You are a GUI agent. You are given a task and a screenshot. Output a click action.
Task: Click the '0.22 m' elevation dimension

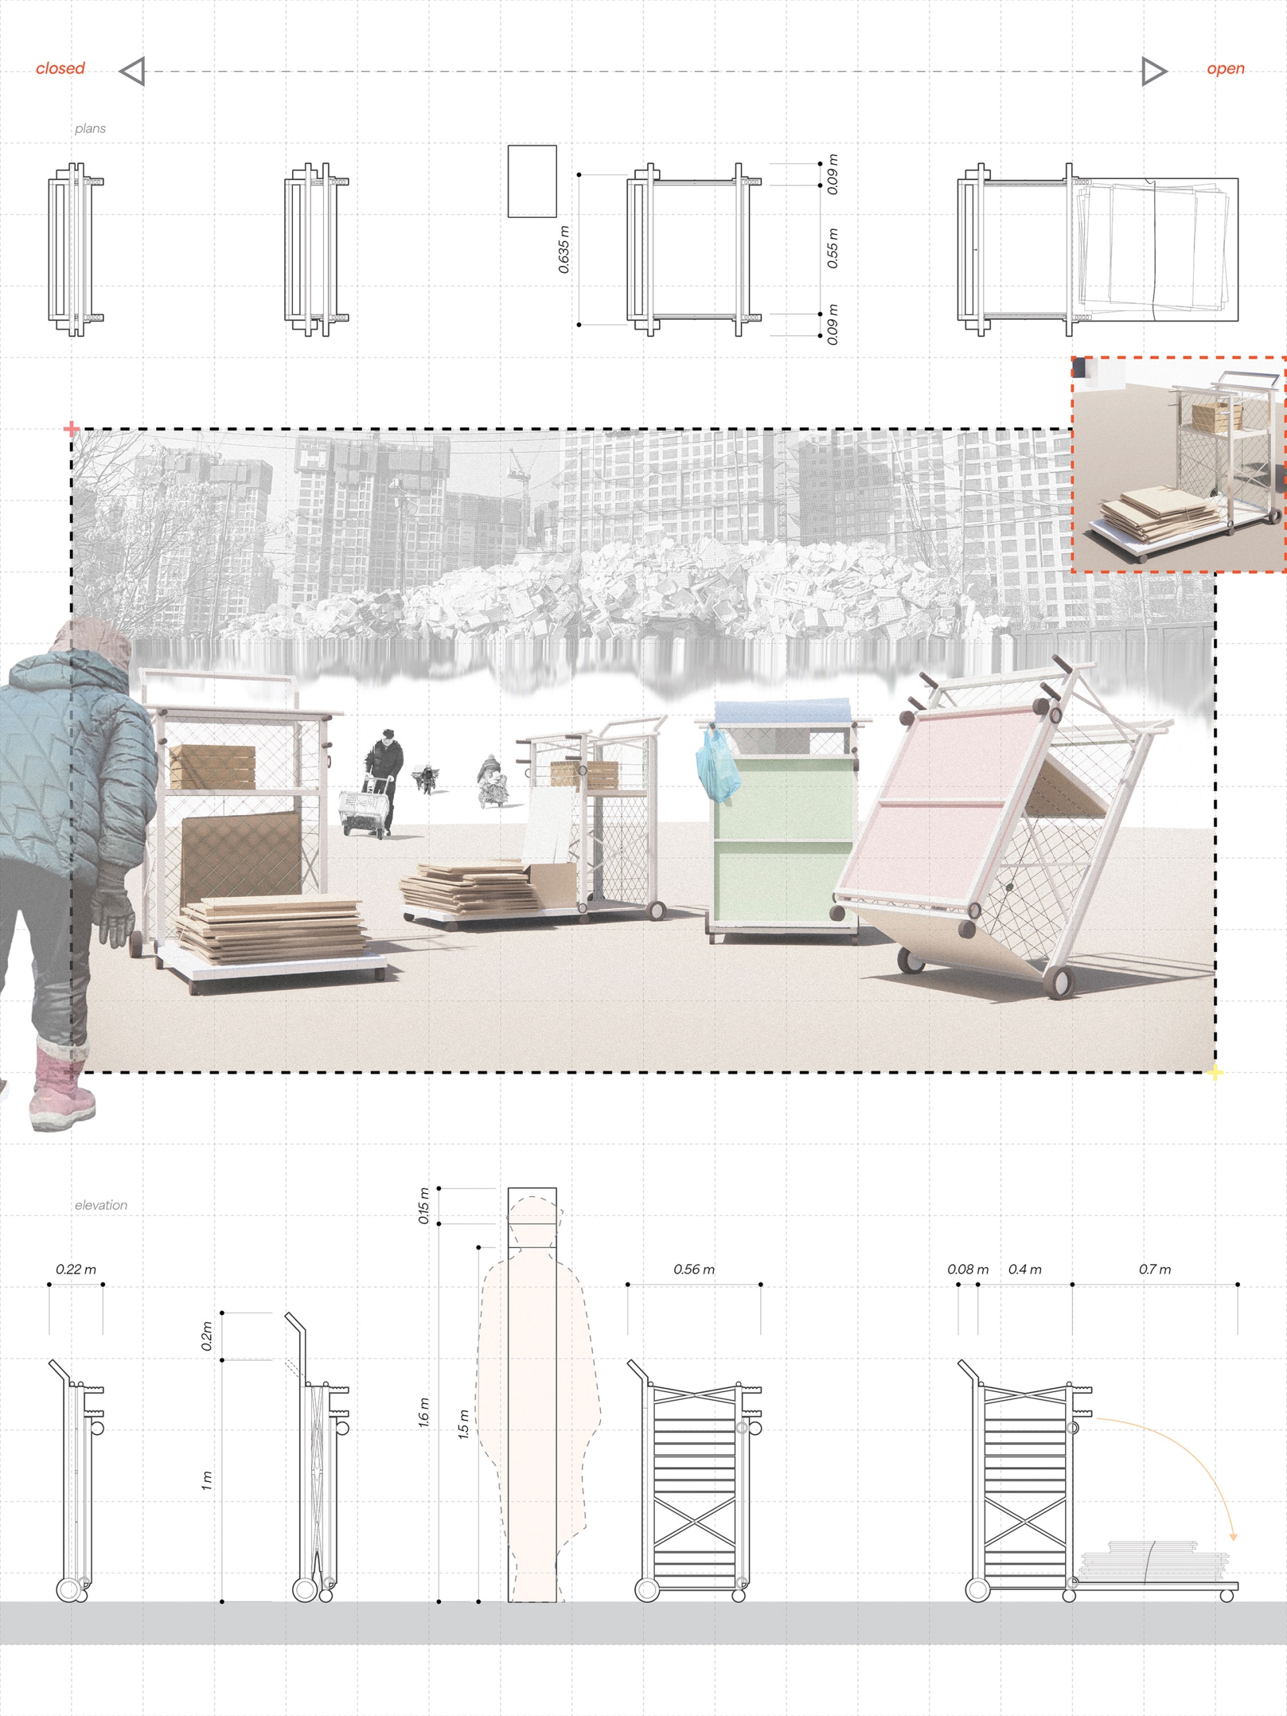pyautogui.click(x=76, y=1269)
